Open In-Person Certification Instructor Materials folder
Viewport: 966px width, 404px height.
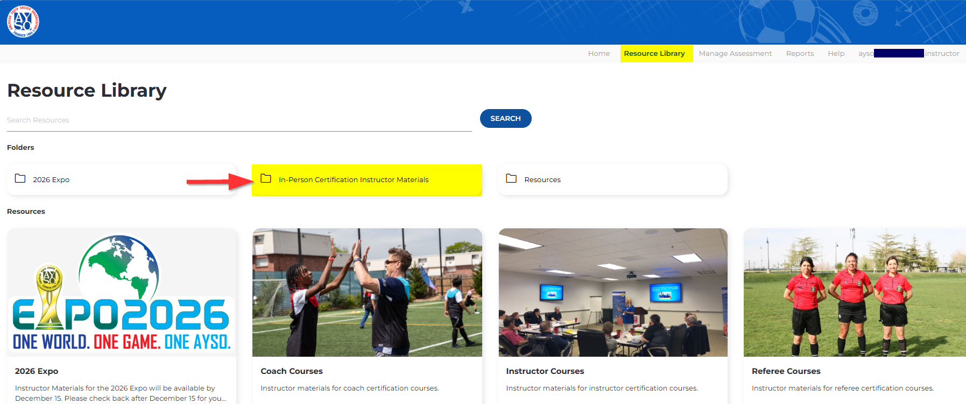coord(354,180)
